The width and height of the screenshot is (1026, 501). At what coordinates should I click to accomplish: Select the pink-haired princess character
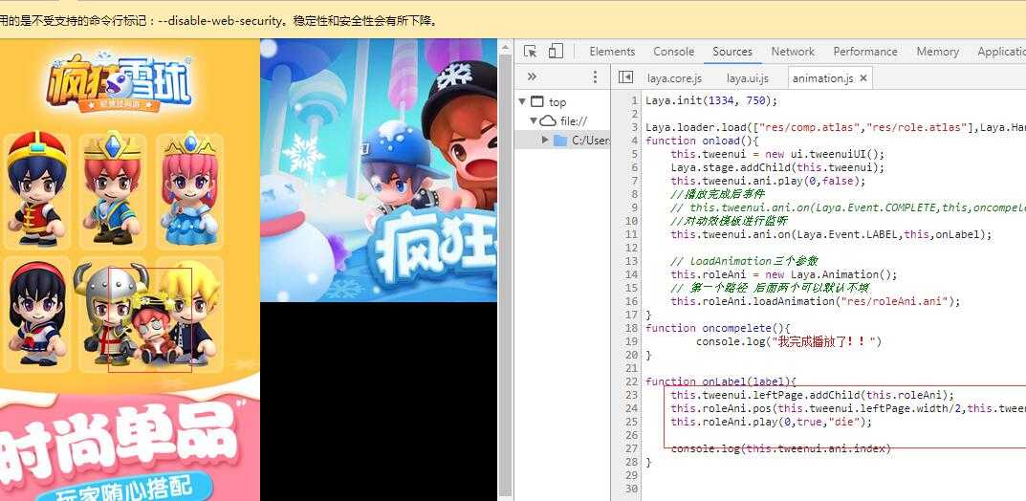point(189,189)
